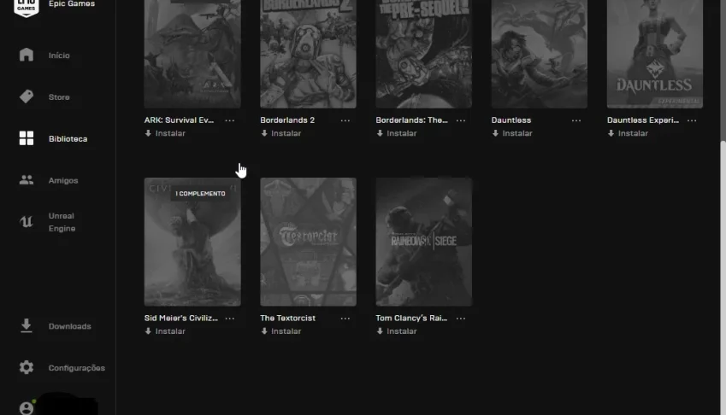Viewport: 726px width, 415px height.
Task: Click the Dauntless Experi... title text
Action: pyautogui.click(x=643, y=120)
